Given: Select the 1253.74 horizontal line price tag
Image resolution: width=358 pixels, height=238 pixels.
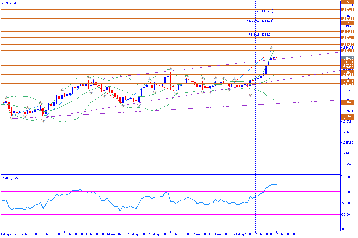Looking at the screenshot, I should 347,116.
